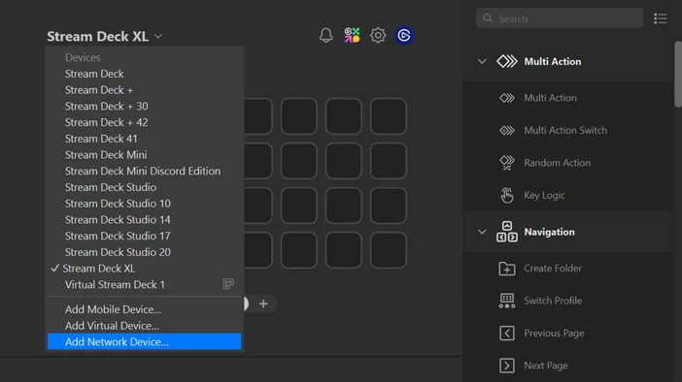Click the Multi Action Switch icon
Screen dimensions: 682x382
coord(507,130)
